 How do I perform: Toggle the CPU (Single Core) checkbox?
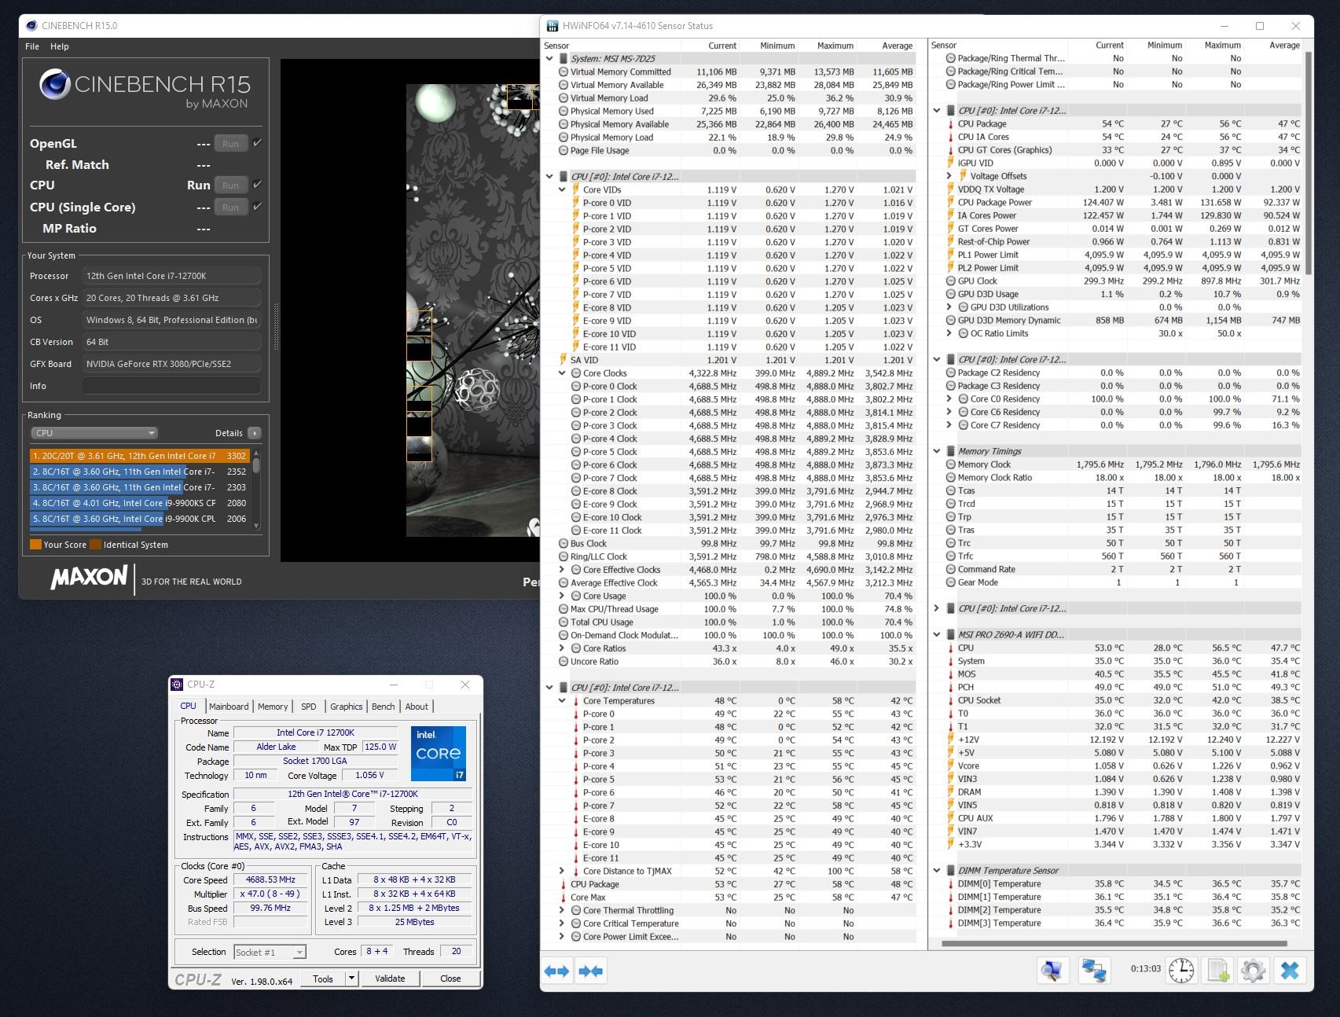tap(257, 207)
